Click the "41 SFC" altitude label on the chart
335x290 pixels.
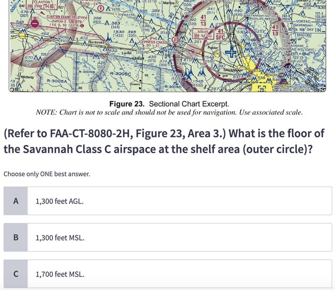(220, 34)
